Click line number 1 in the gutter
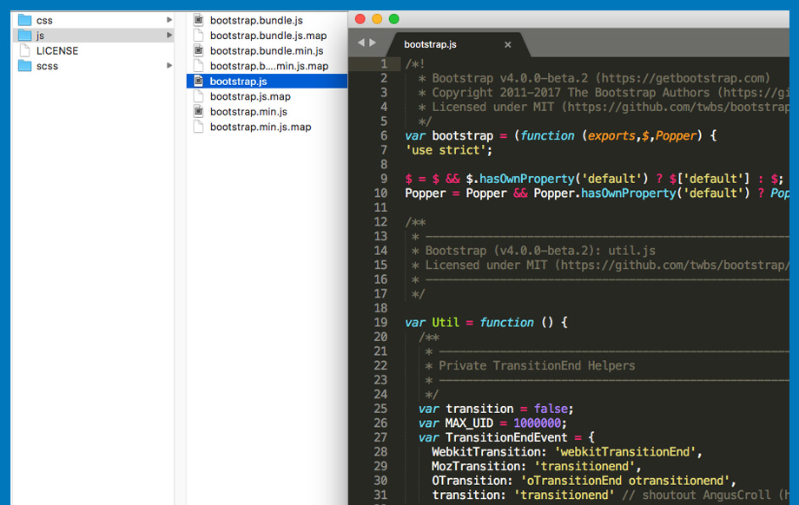Image resolution: width=799 pixels, height=505 pixels. [383, 63]
